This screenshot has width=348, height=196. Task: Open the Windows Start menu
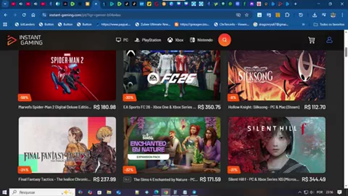[x=4, y=192]
